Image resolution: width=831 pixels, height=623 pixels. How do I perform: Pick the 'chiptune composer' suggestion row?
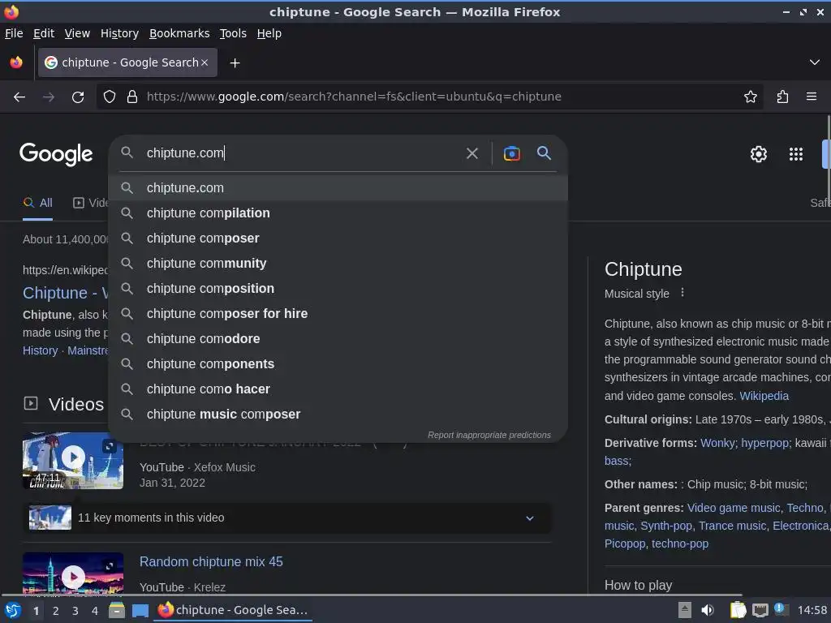(x=338, y=238)
